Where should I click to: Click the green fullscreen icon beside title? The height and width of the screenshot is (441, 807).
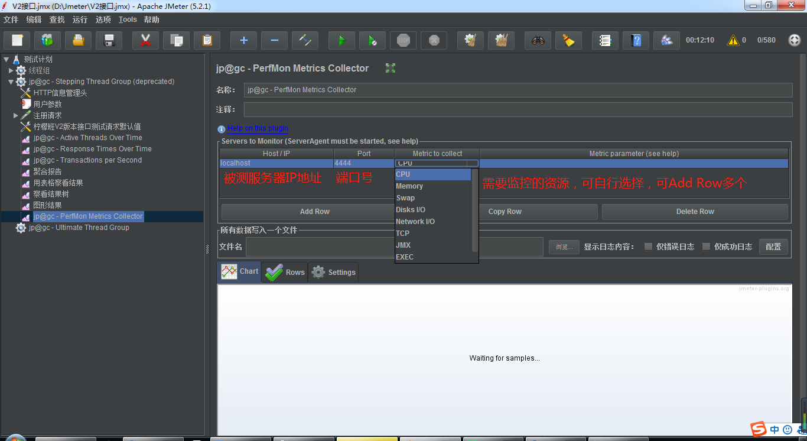point(391,68)
